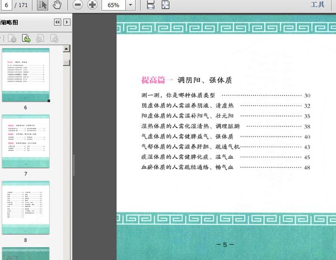The width and height of the screenshot is (336, 260).
Task: Select the text selection cursor tool
Action: [43, 4]
